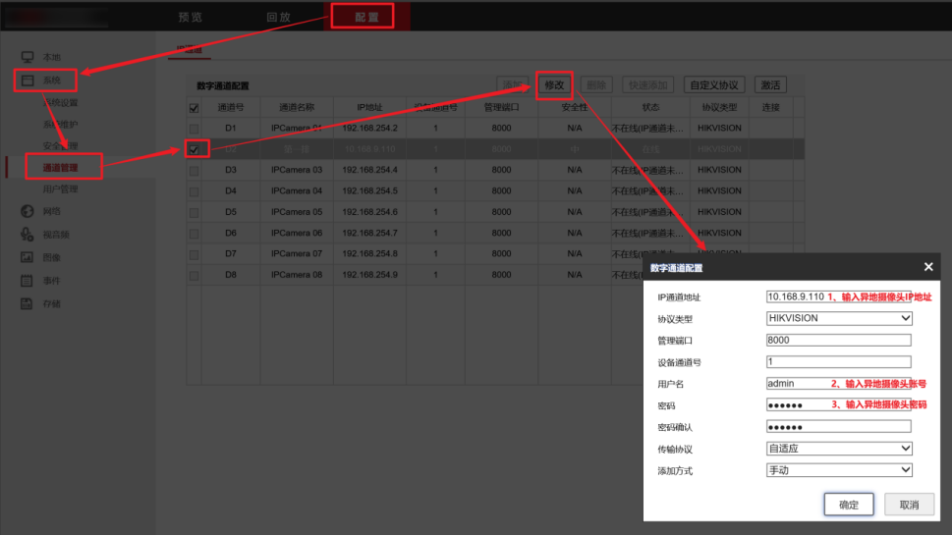Viewport: 952px width, 536px height.
Task: Open the 传输协议 自适应 dropdown
Action: click(x=838, y=449)
